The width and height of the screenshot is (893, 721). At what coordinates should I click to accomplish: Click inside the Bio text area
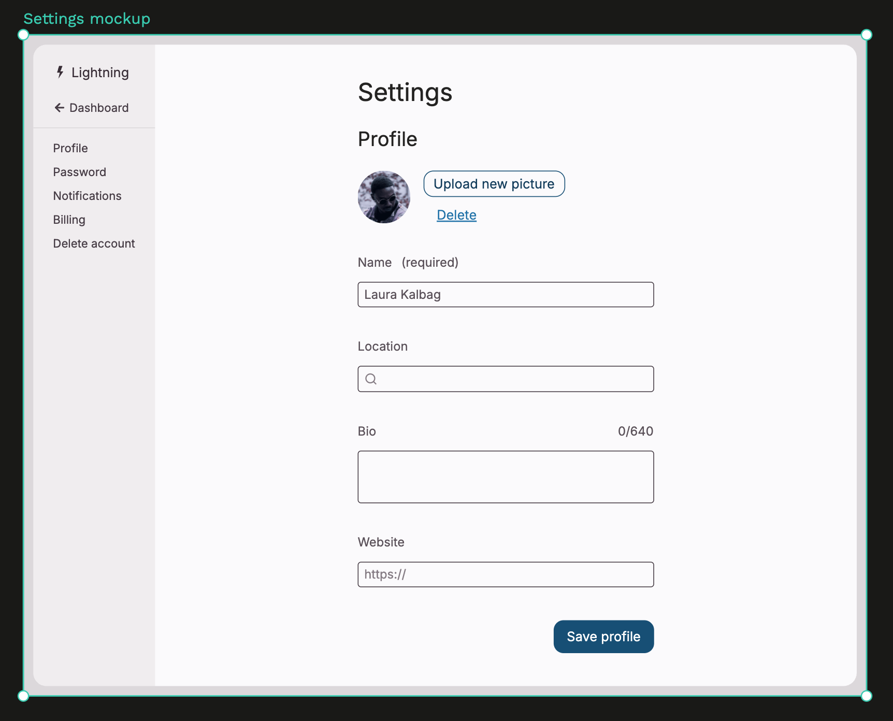click(x=506, y=477)
